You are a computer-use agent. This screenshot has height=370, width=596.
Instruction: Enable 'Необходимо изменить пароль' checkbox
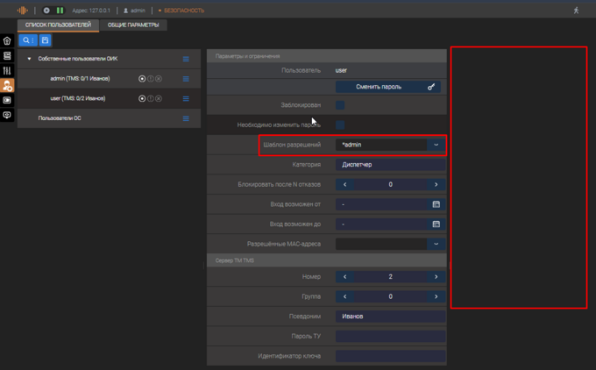[x=340, y=125]
